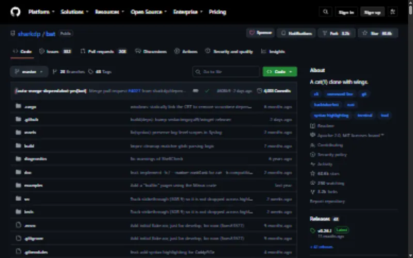This screenshot has height=258, width=413.
Task: Switch to the Issues tab
Action: tap(55, 51)
